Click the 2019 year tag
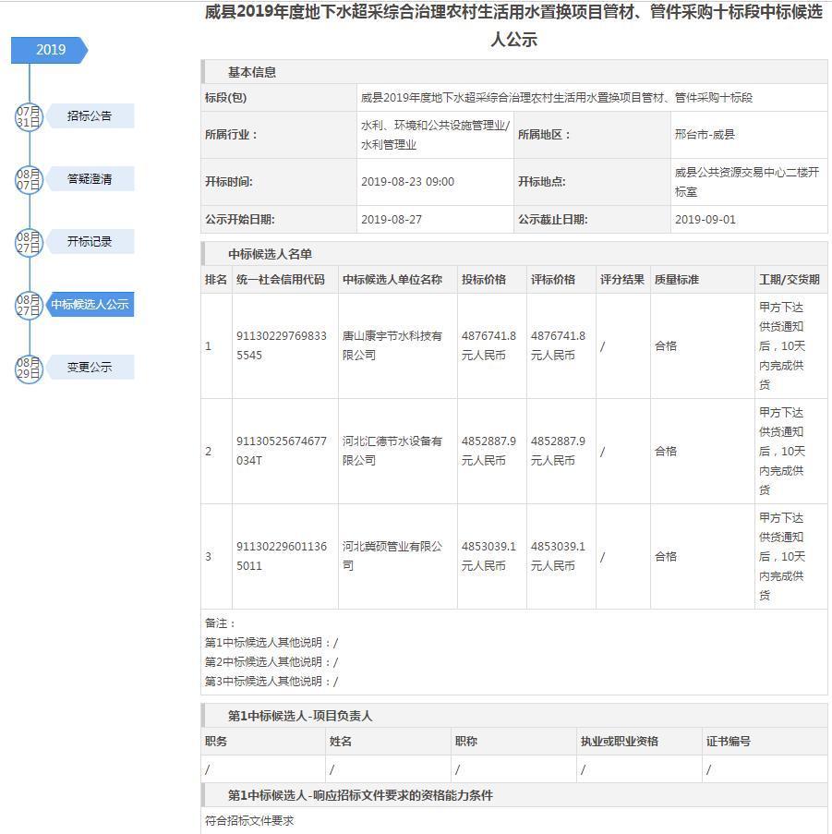Image resolution: width=832 pixels, height=834 pixels. [50, 50]
